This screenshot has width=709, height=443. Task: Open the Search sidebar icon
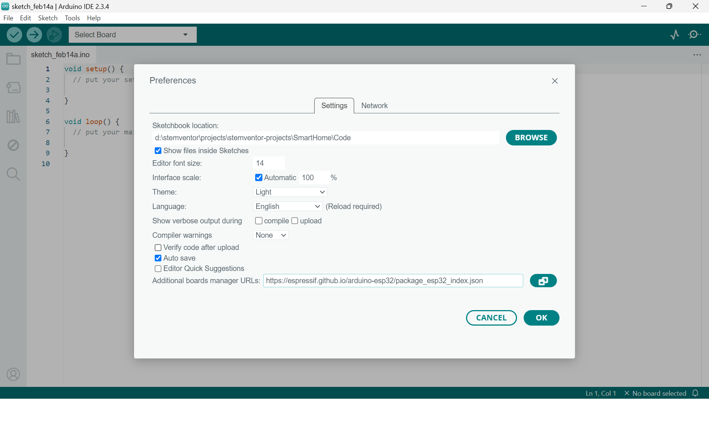[13, 174]
